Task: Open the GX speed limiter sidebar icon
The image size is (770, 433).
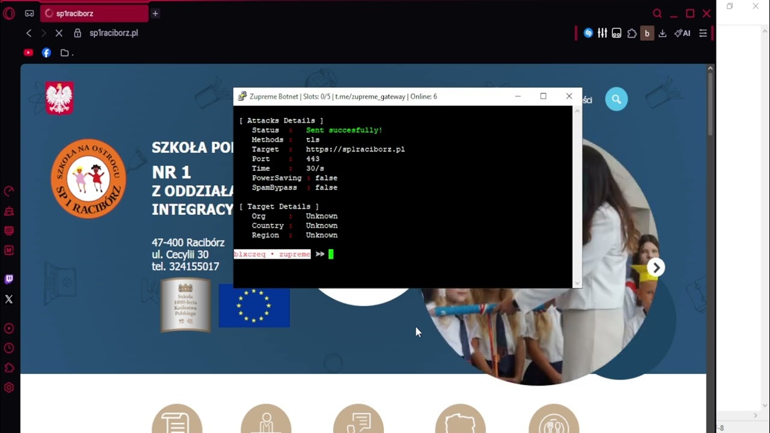Action: pyautogui.click(x=9, y=192)
